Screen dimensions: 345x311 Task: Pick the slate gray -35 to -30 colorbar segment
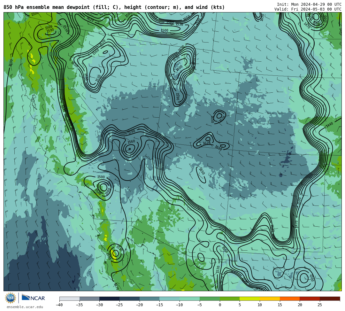click(x=89, y=299)
